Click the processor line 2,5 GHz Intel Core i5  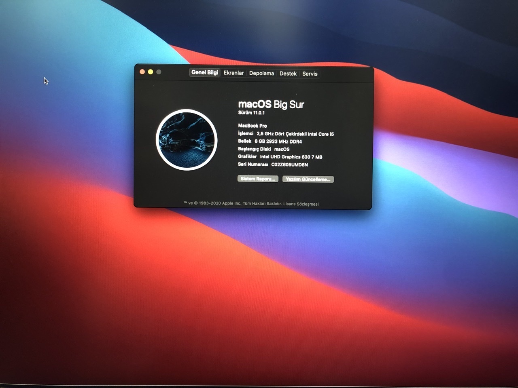point(295,134)
